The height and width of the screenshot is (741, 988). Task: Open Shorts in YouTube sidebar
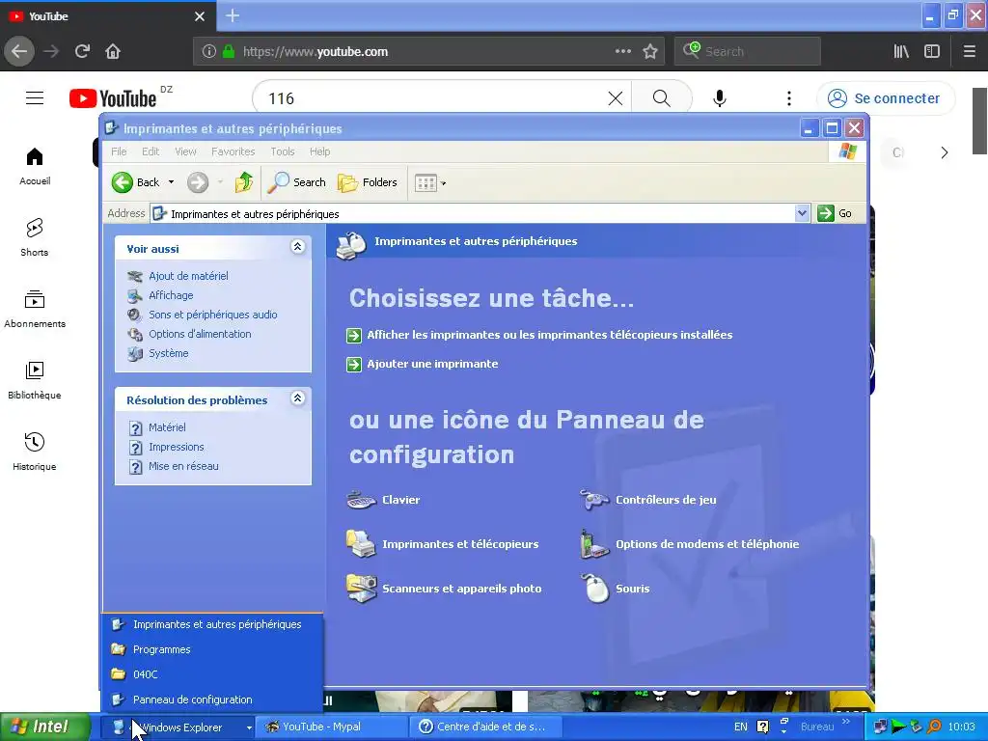35,237
